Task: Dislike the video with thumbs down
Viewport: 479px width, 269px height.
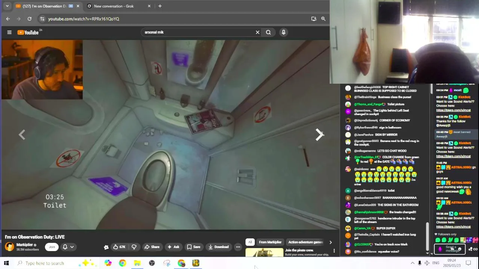Action: click(x=134, y=247)
